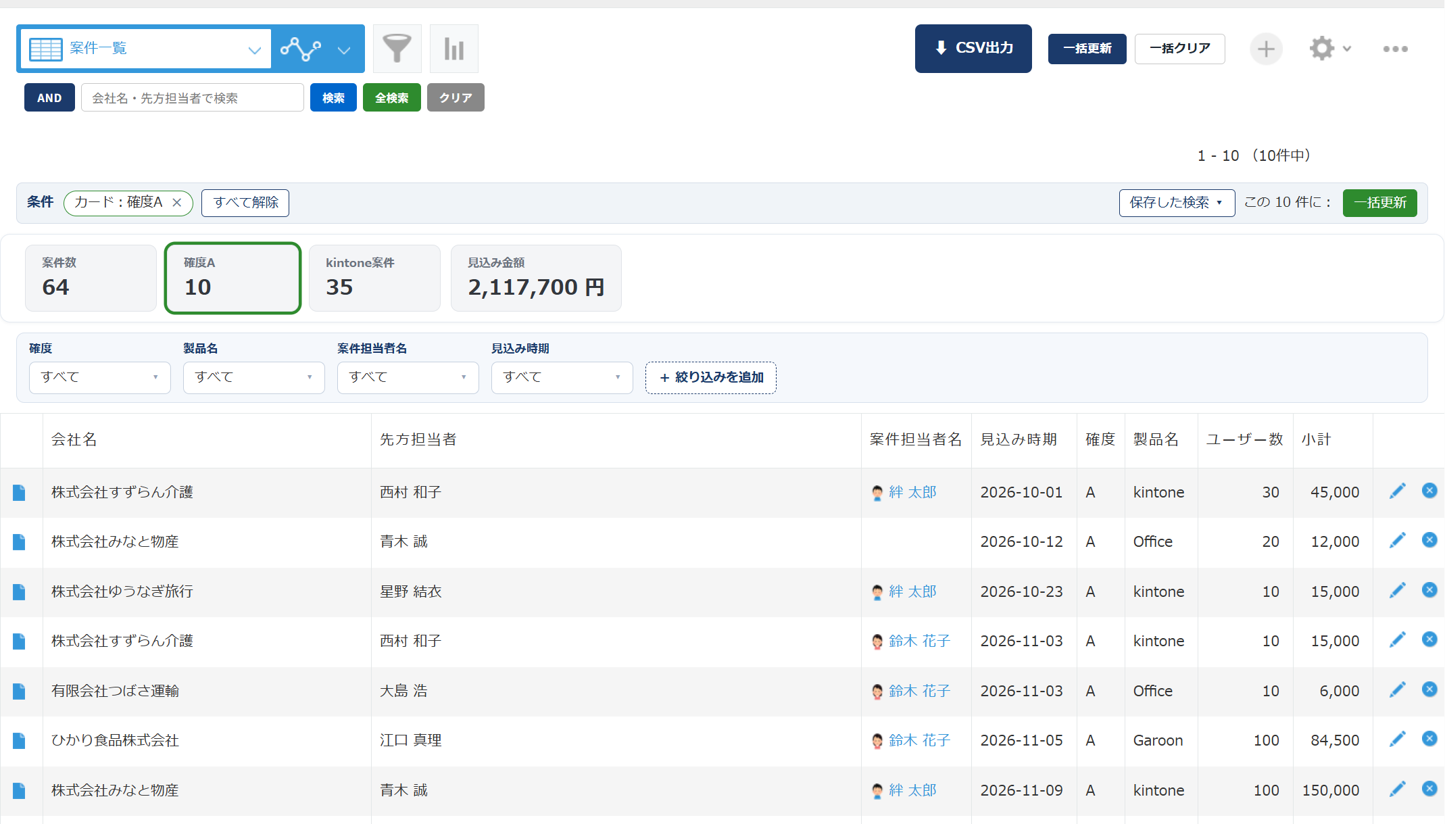This screenshot has width=1445, height=824.
Task: Click the graph view icon
Action: pos(301,49)
